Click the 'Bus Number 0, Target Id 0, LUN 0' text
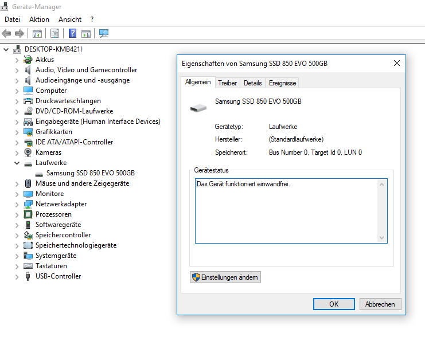This screenshot has width=425, height=337. (x=315, y=152)
